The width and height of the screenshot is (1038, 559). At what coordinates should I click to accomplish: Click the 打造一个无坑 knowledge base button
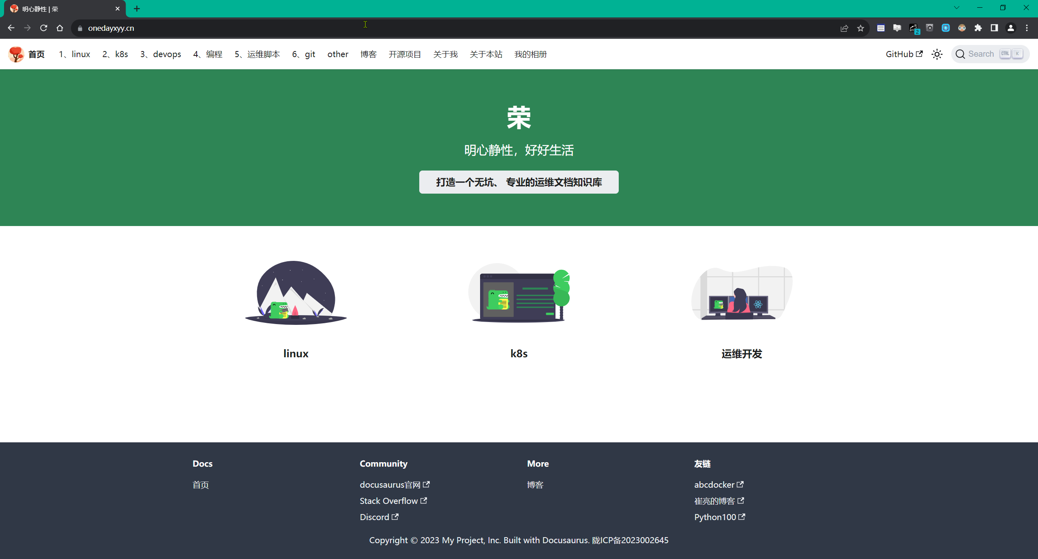[519, 182]
